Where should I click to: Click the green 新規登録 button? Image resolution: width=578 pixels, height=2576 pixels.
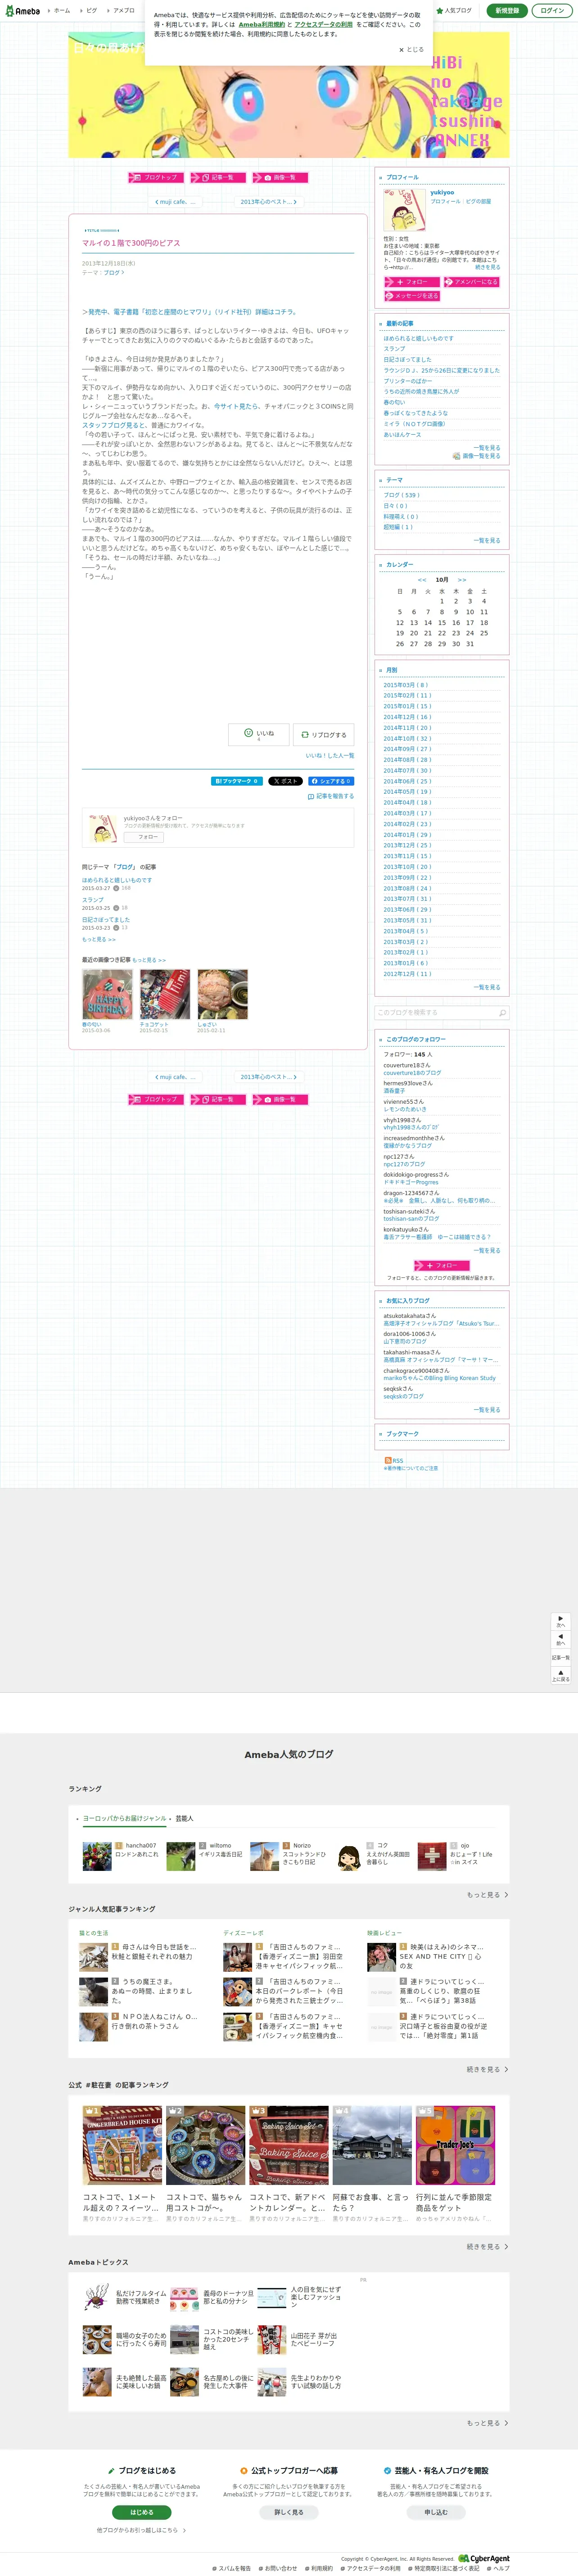tap(507, 10)
